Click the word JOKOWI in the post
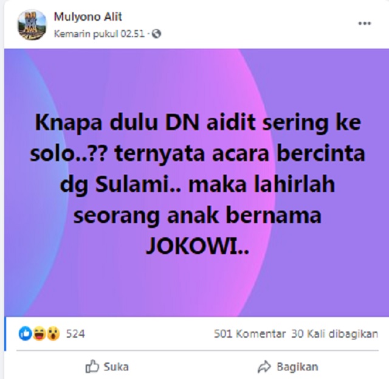Viewport: 389px width, 379px height. click(197, 246)
